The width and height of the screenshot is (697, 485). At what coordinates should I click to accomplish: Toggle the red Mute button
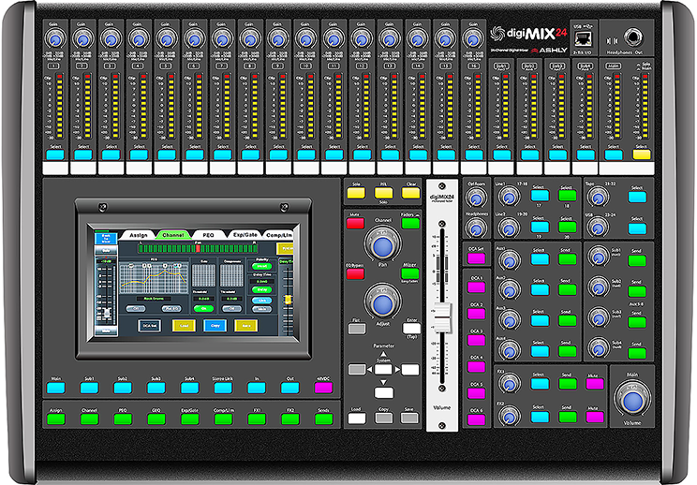[x=356, y=223]
